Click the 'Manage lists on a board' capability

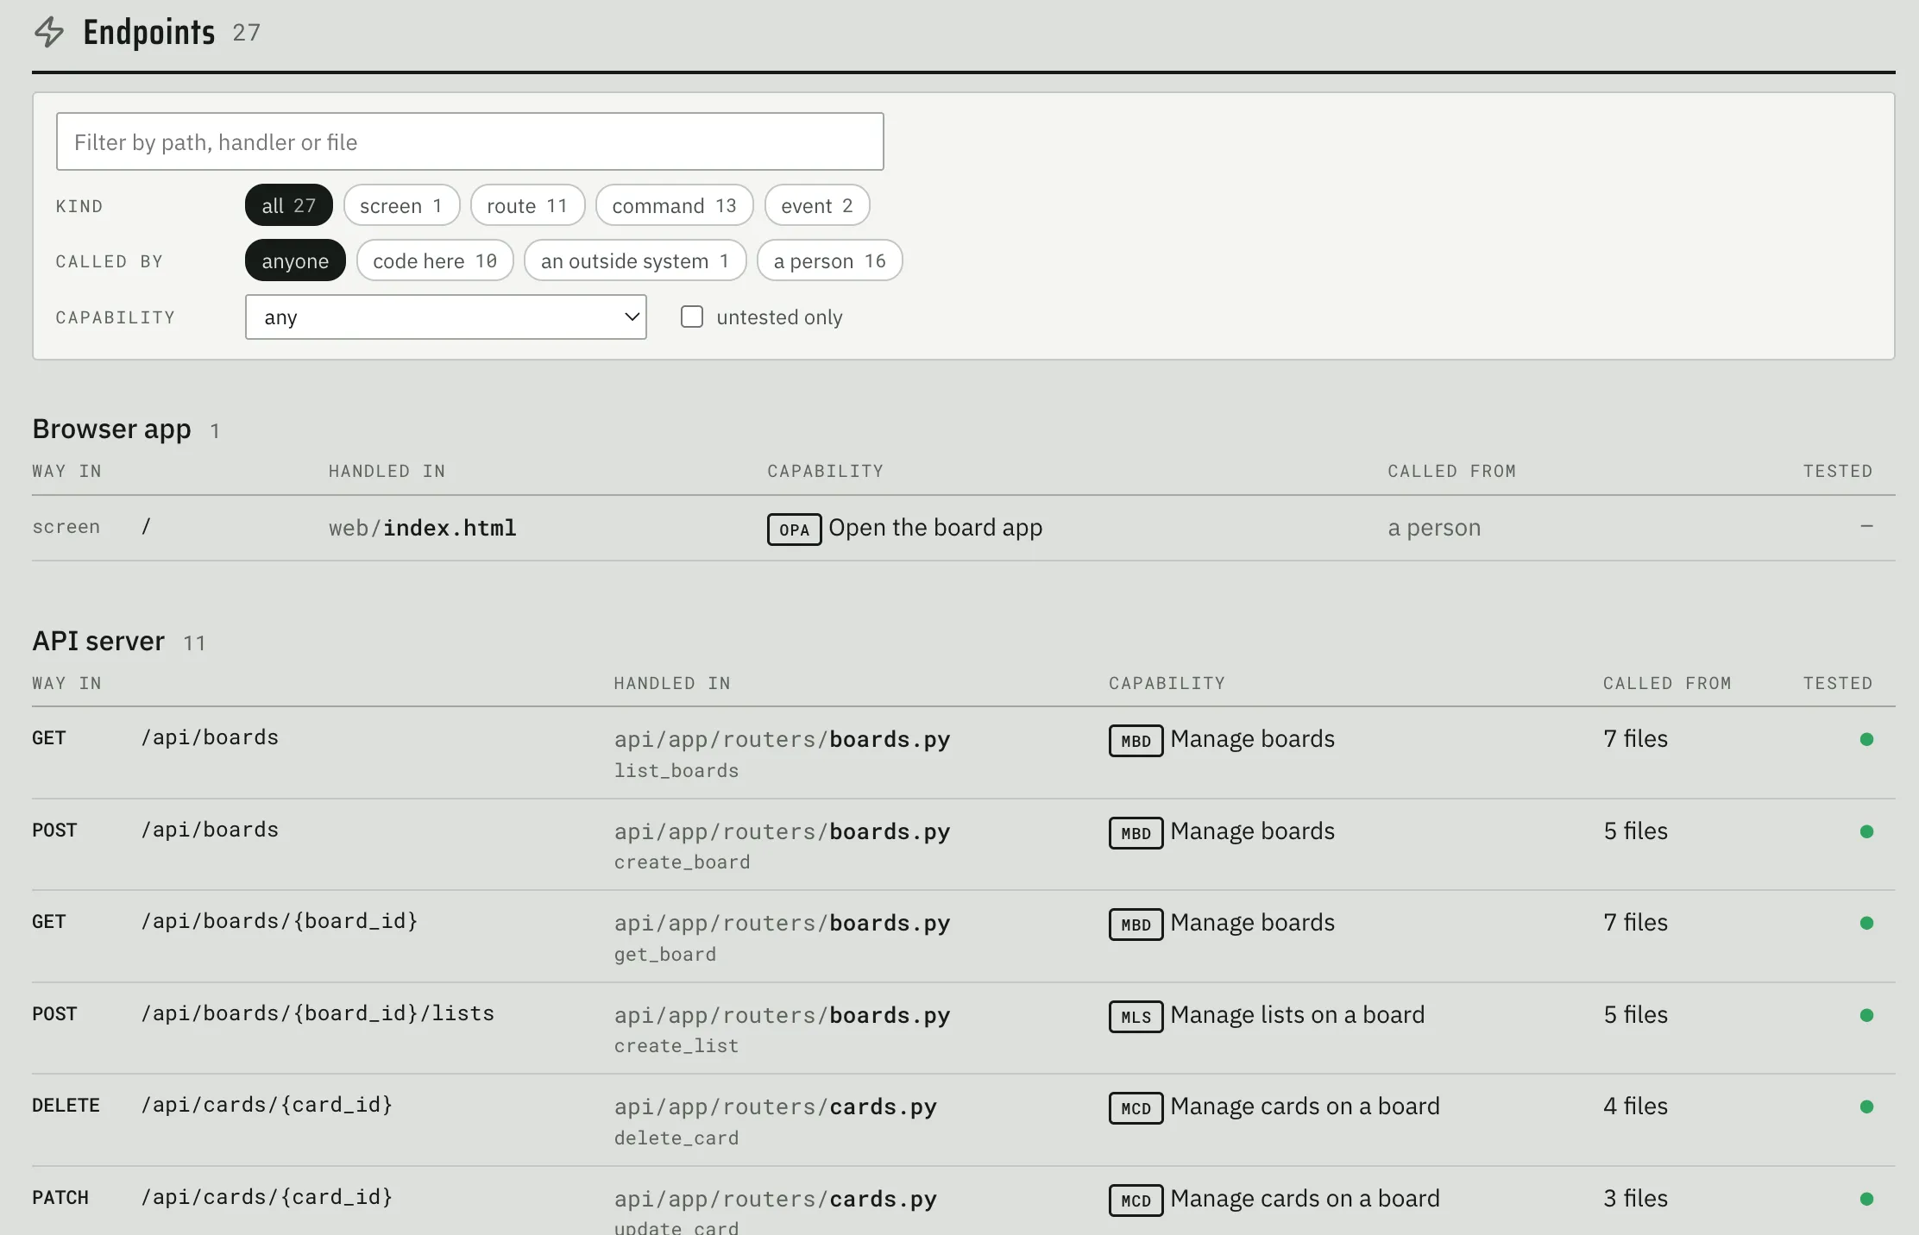(x=1297, y=1015)
